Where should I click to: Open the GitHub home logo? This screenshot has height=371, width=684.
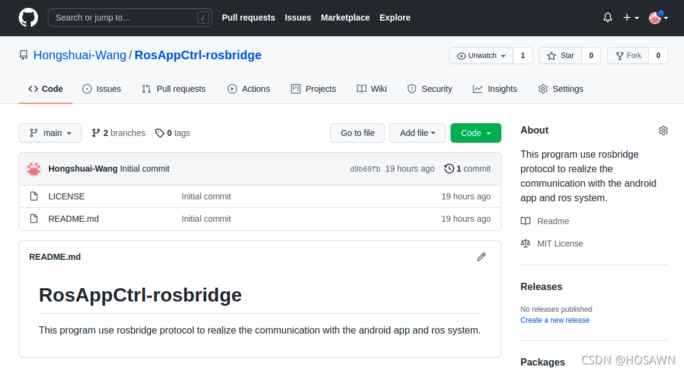pos(28,18)
